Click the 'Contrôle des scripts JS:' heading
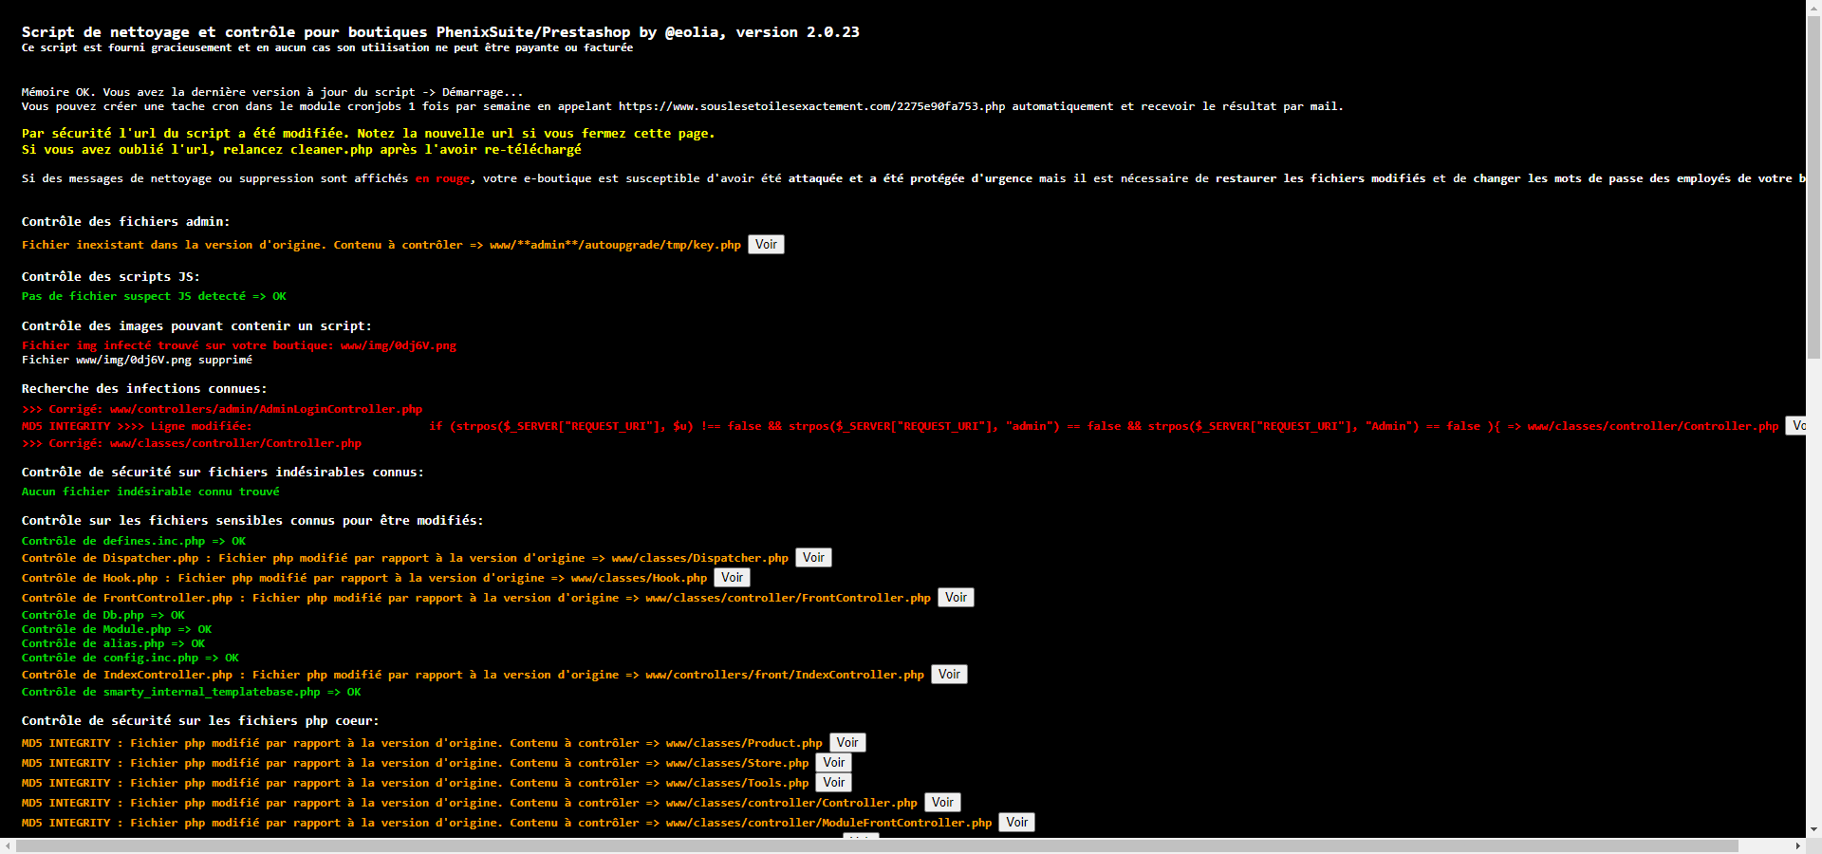This screenshot has width=1822, height=854. pos(111,277)
